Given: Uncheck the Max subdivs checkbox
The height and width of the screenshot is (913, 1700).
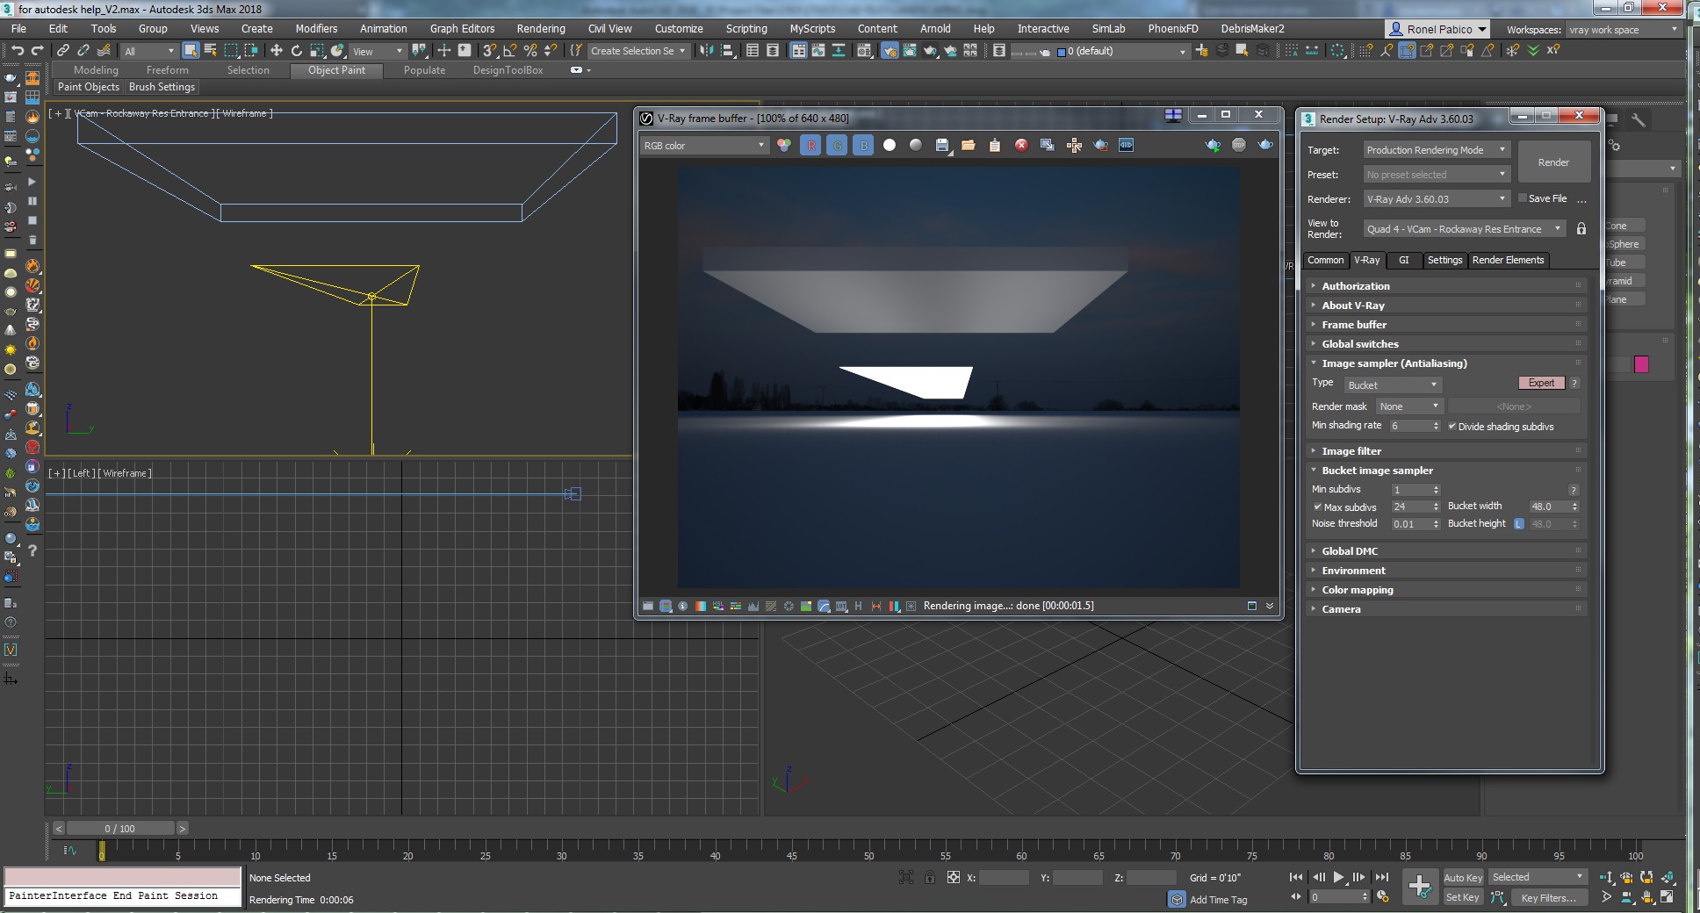Looking at the screenshot, I should [1317, 507].
